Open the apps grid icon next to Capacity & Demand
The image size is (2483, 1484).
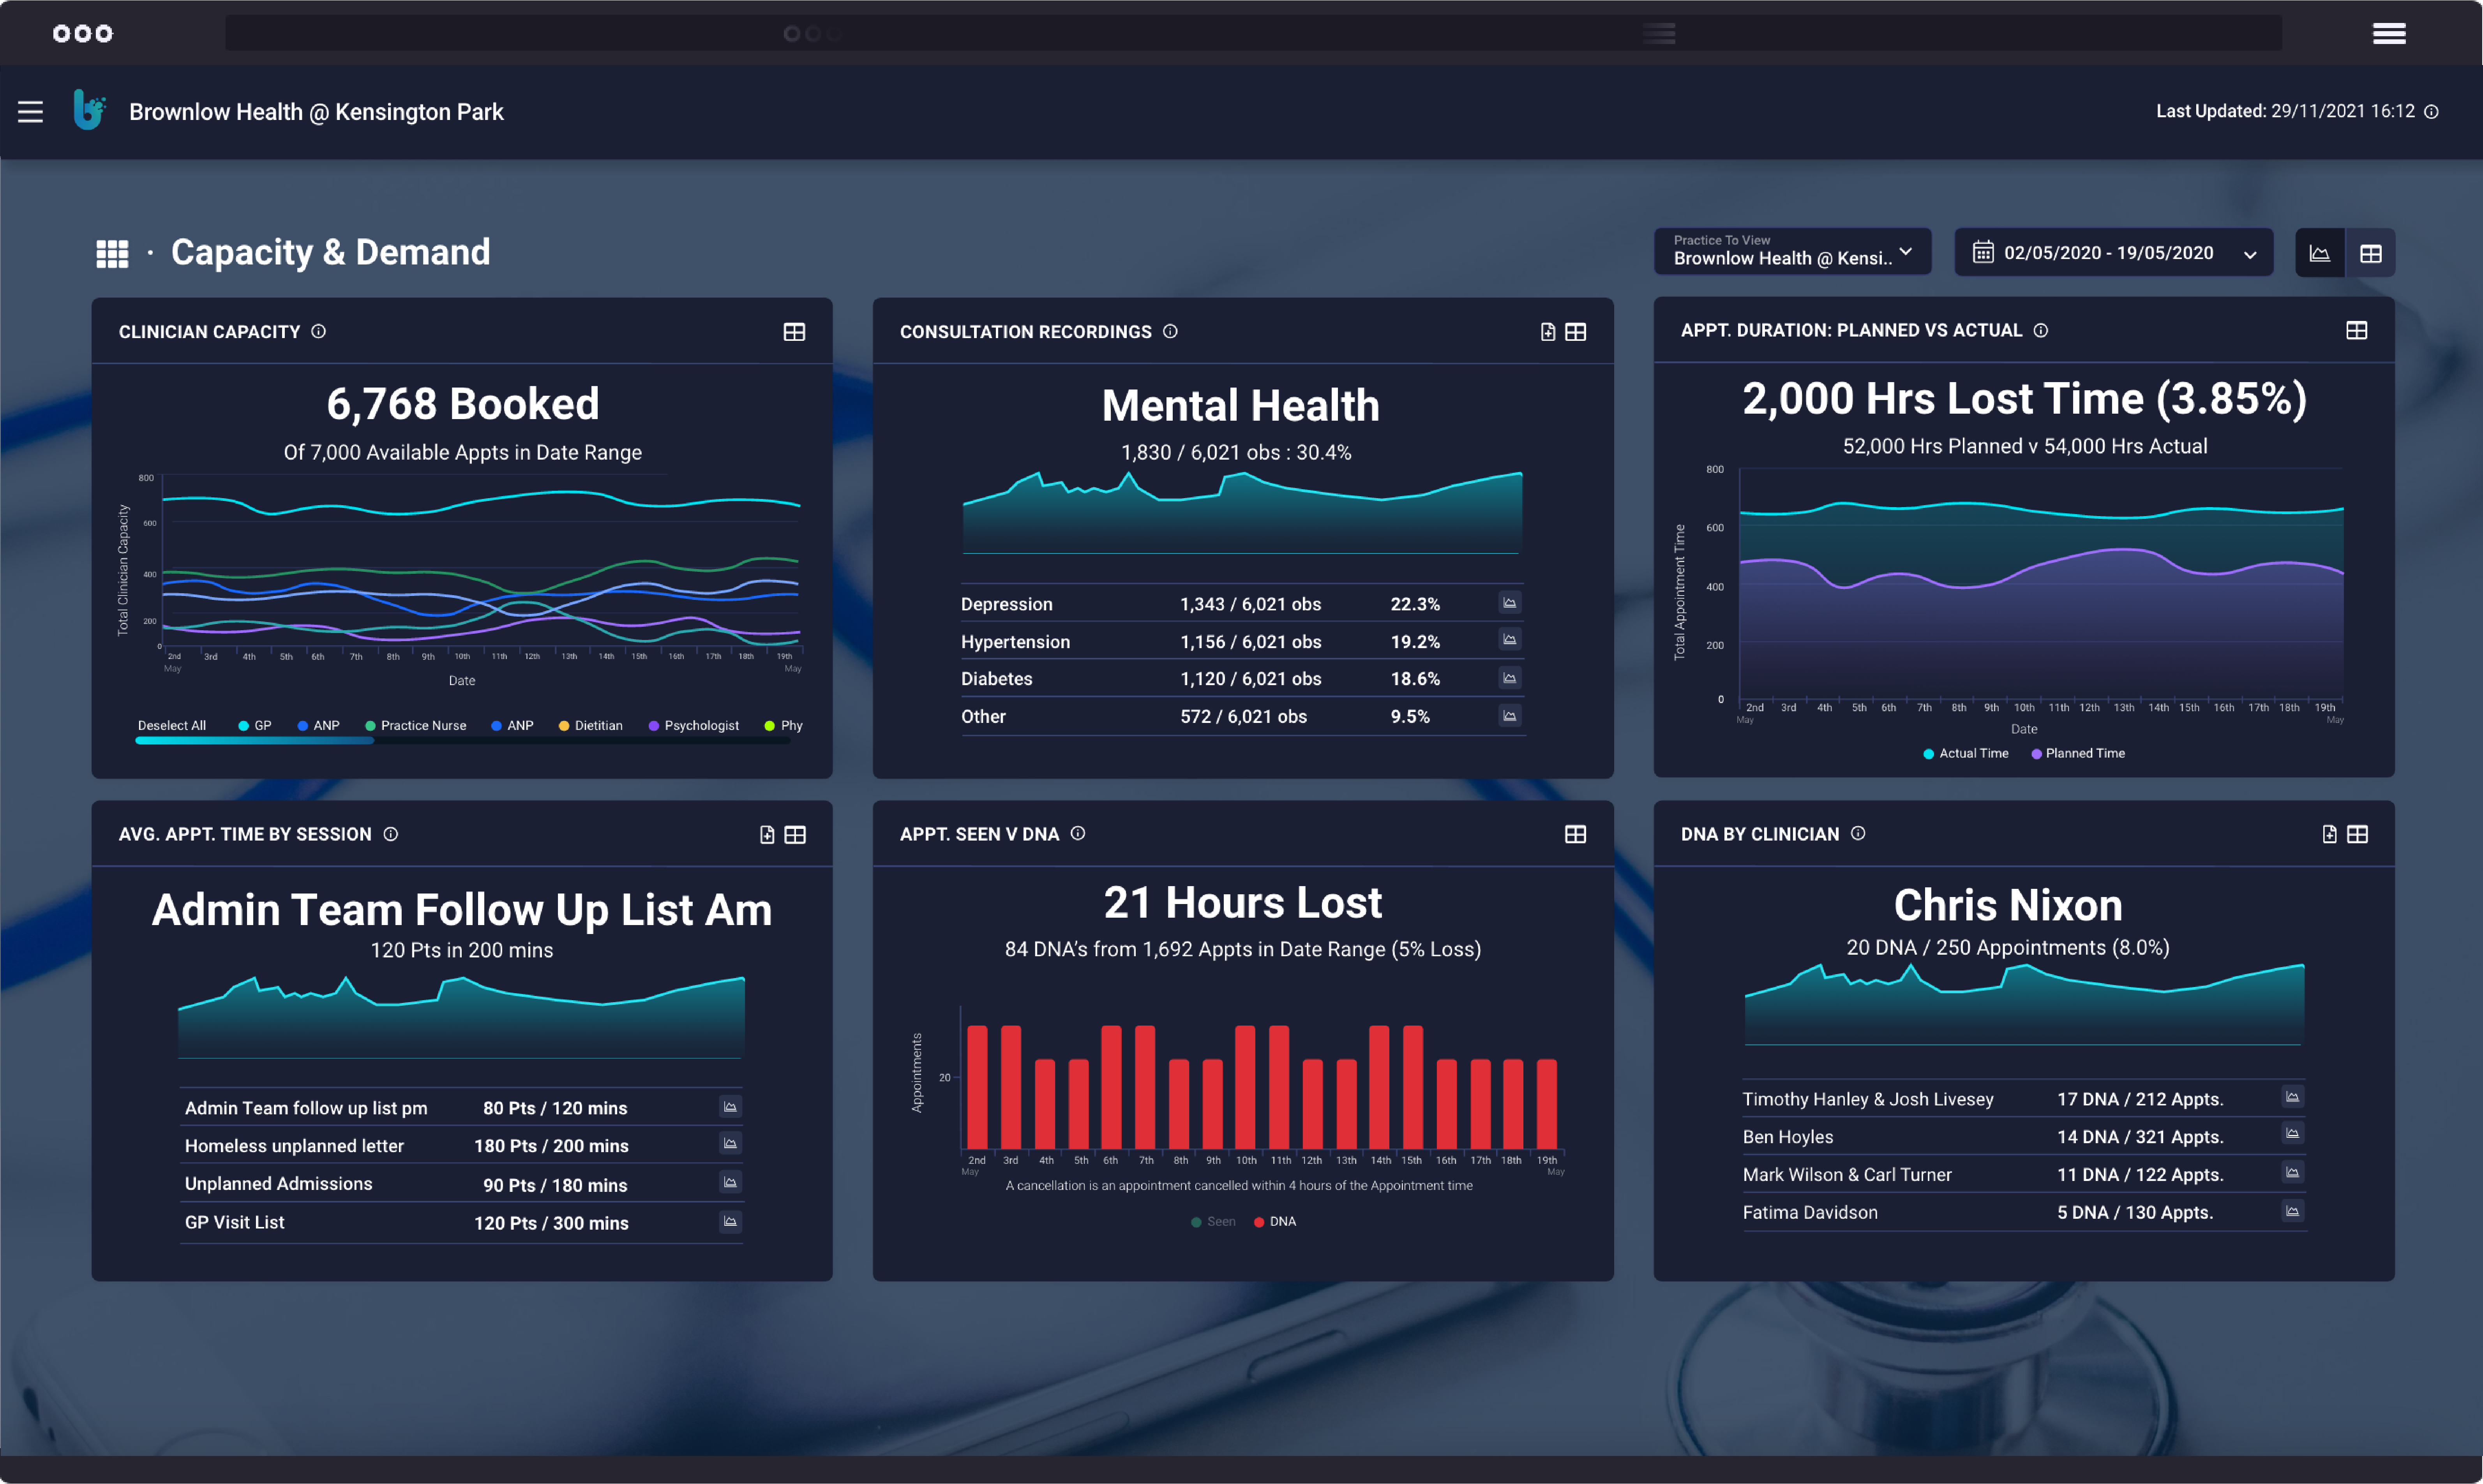click(112, 253)
